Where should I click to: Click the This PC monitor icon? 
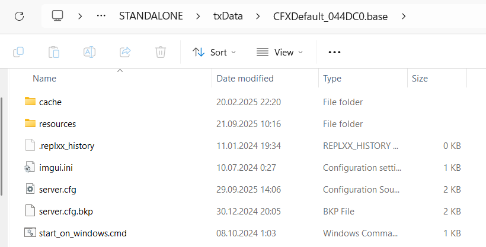57,16
